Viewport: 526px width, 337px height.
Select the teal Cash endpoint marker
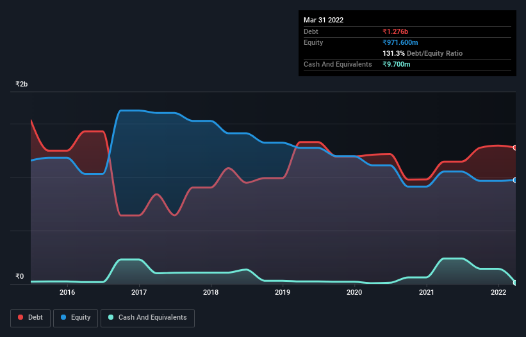pyautogui.click(x=515, y=283)
